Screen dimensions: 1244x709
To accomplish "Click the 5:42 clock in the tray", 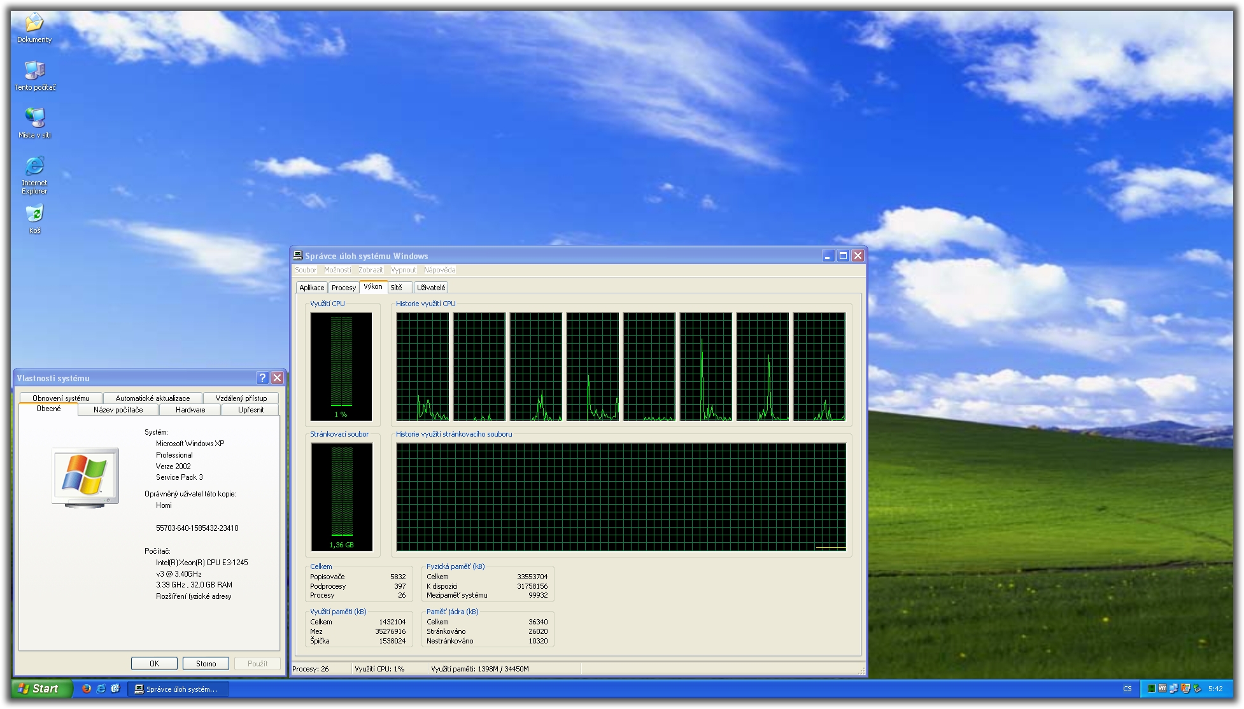I will pos(1215,689).
